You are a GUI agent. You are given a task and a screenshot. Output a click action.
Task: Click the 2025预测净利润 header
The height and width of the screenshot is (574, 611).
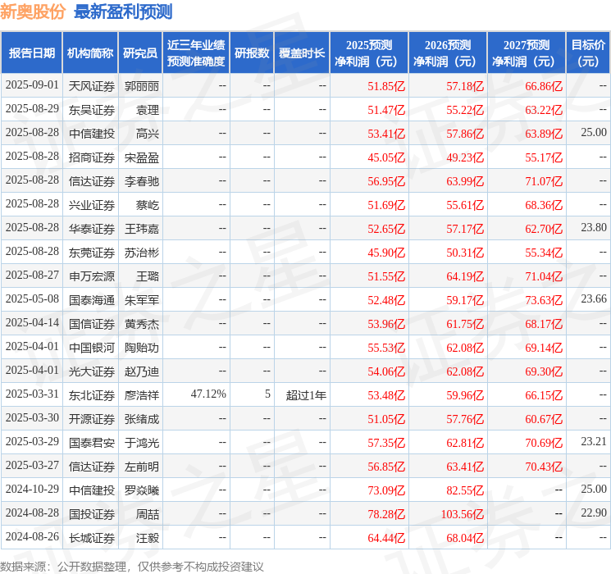[x=369, y=53]
